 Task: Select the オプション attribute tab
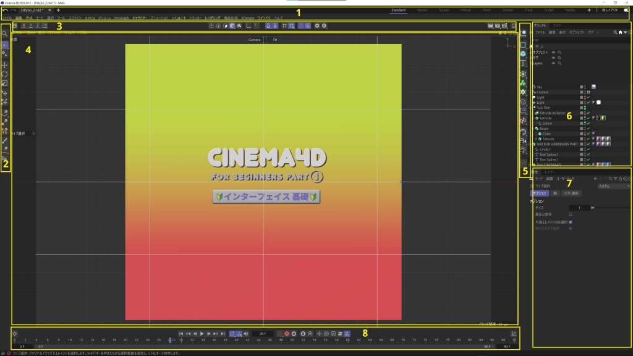[x=539, y=193]
